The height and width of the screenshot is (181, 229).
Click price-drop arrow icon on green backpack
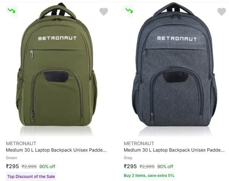click(11, 10)
